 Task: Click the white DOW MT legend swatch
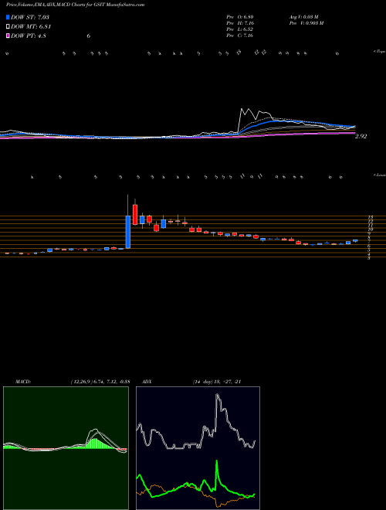coord(8,27)
